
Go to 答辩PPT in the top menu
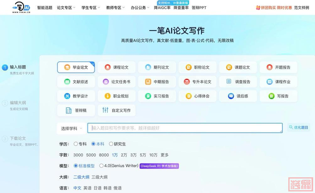[x=199, y=8]
